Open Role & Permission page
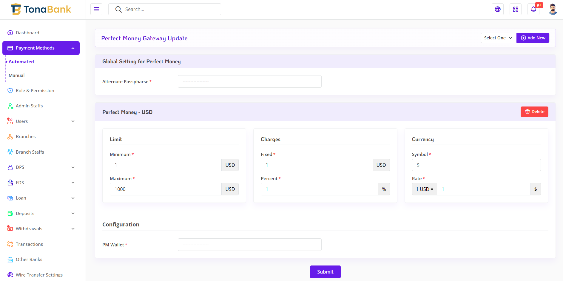The width and height of the screenshot is (563, 281). point(35,91)
